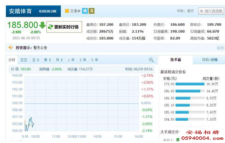Click the 189.70 baseline axis label

[x=17, y=103]
